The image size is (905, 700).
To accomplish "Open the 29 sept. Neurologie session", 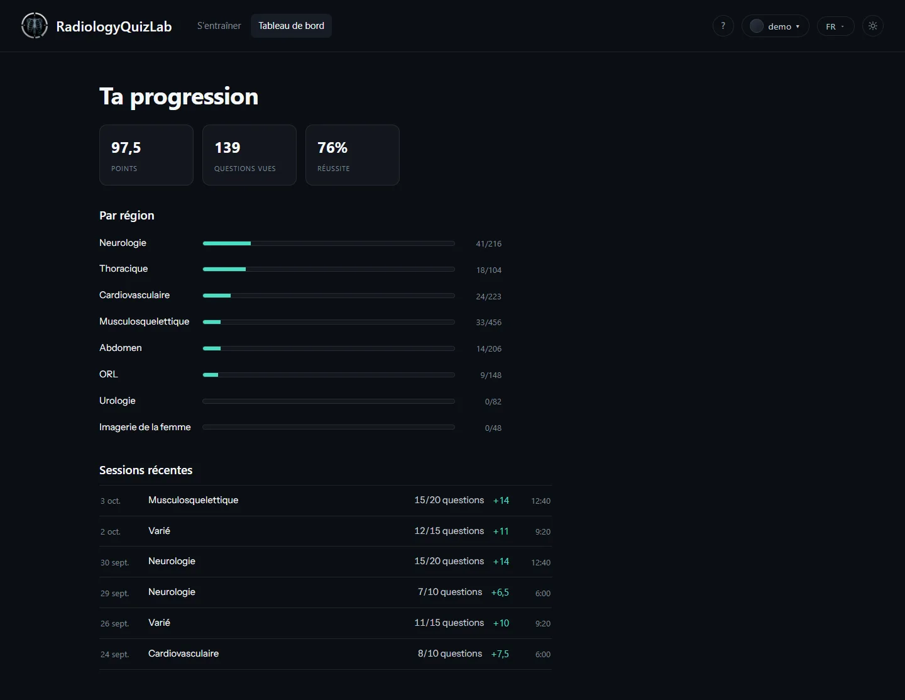I will coord(326,592).
